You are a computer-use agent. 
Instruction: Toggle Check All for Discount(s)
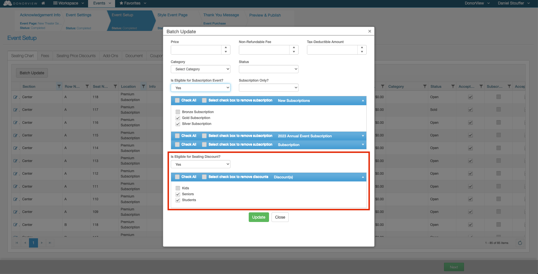tap(177, 177)
